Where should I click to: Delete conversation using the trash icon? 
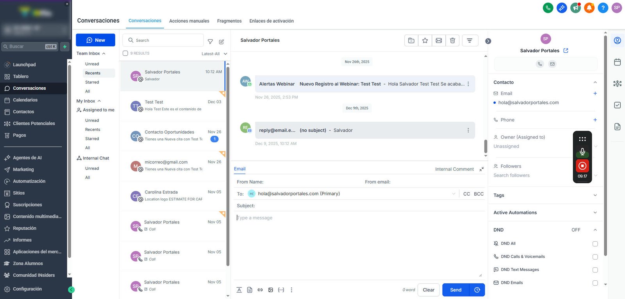[x=452, y=40]
